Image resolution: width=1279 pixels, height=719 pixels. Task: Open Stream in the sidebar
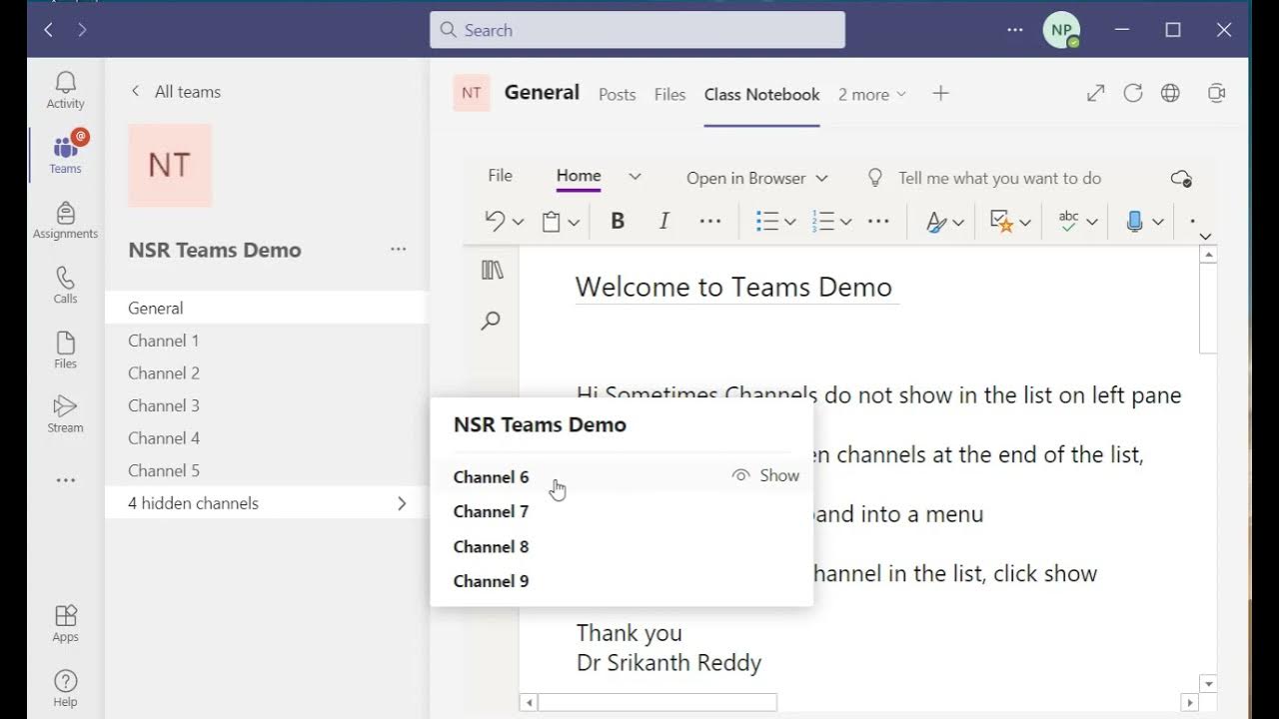point(65,413)
